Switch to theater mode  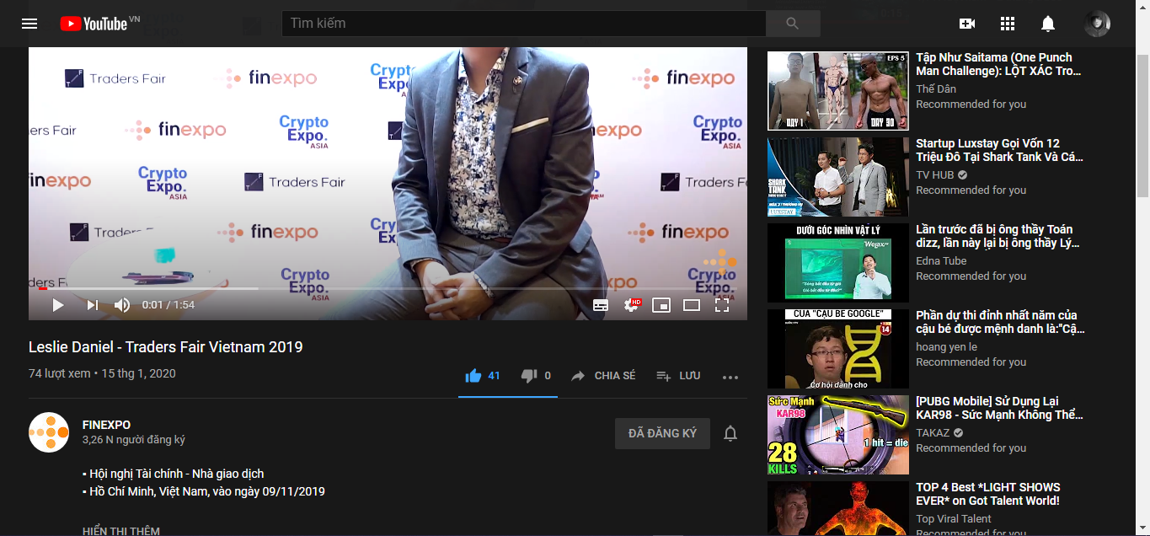point(692,305)
